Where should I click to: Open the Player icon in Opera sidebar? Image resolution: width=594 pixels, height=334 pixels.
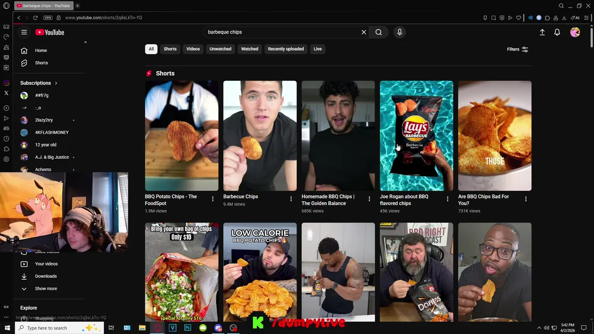tap(6, 108)
